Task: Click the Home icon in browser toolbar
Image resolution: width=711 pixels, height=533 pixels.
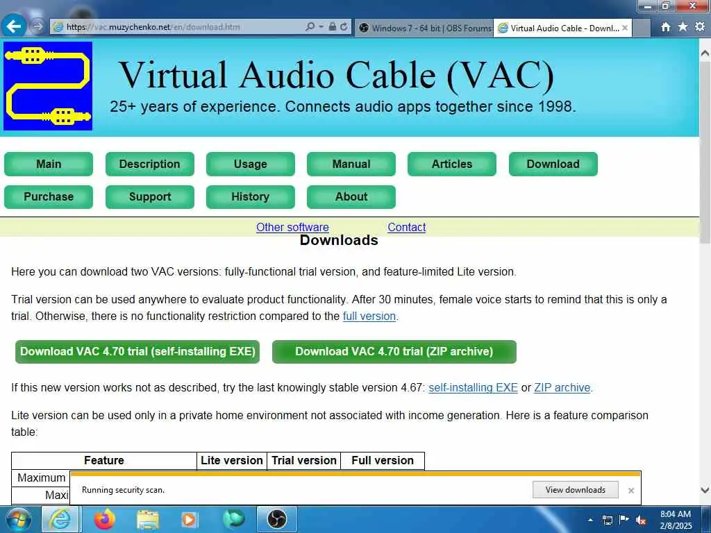Action: (x=666, y=27)
